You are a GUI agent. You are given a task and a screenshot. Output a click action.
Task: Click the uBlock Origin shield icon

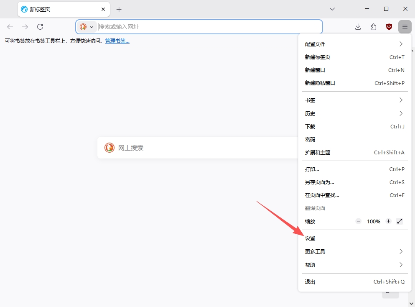click(389, 27)
